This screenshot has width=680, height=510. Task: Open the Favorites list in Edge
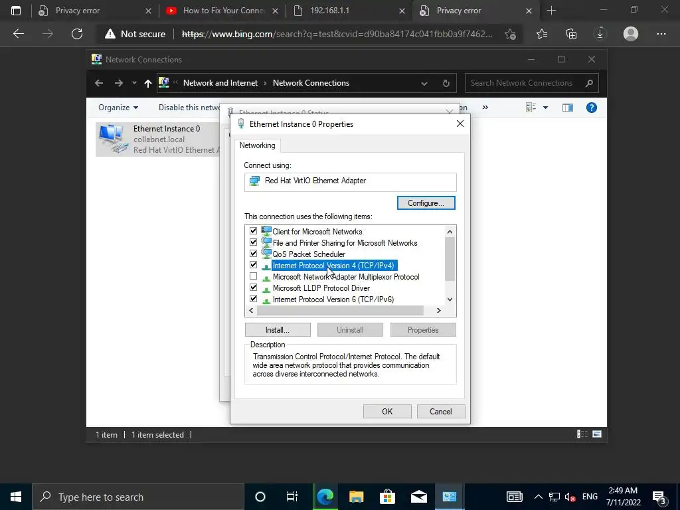[x=542, y=34]
